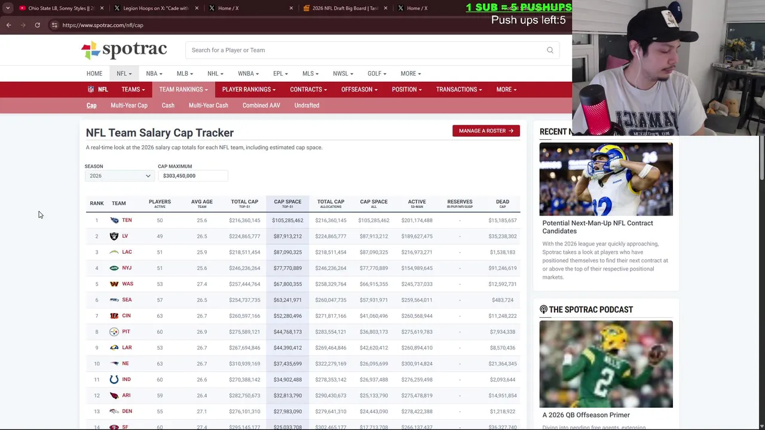Sort by Cap Space Top-51 column header
This screenshot has height=430, width=765.
[x=287, y=204]
